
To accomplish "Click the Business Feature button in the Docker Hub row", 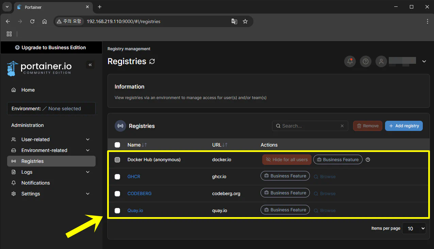I will pos(338,159).
